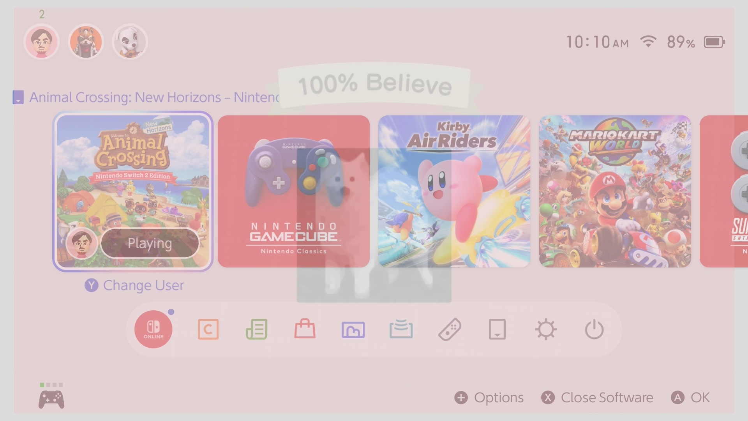Open the GameShare icon

coord(401,329)
